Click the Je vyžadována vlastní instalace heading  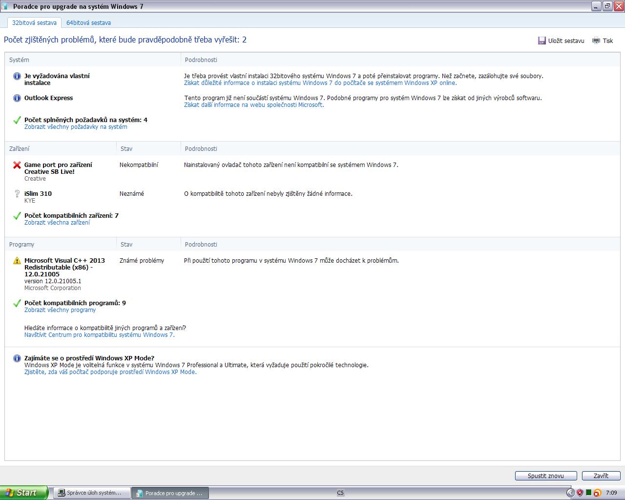click(x=57, y=80)
